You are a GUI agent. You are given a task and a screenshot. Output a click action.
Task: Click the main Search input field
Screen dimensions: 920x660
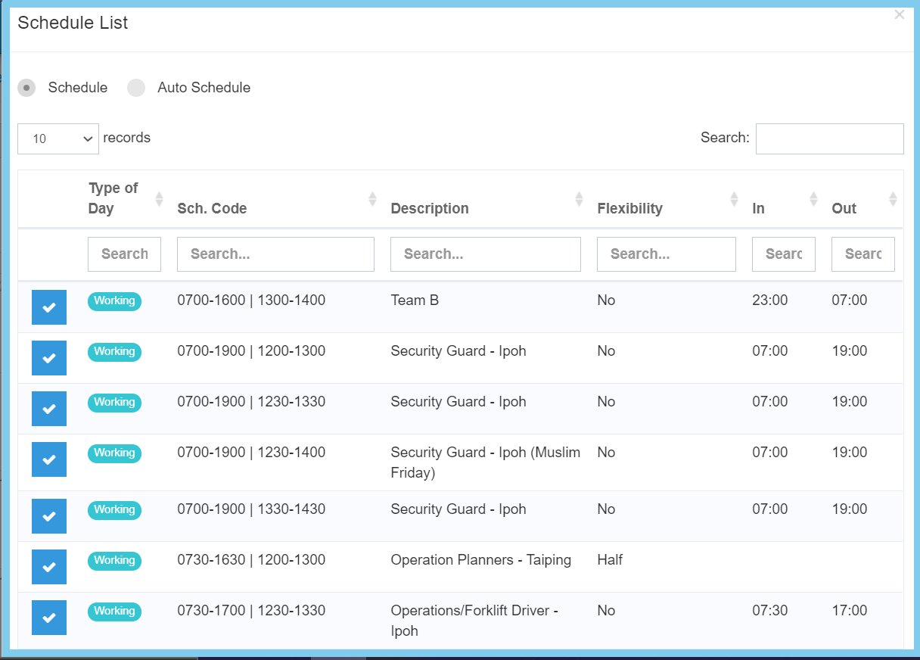[829, 139]
